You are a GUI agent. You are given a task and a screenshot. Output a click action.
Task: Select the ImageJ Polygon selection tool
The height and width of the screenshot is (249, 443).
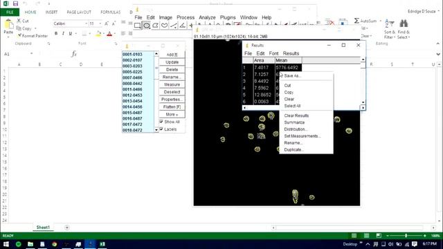point(155,26)
